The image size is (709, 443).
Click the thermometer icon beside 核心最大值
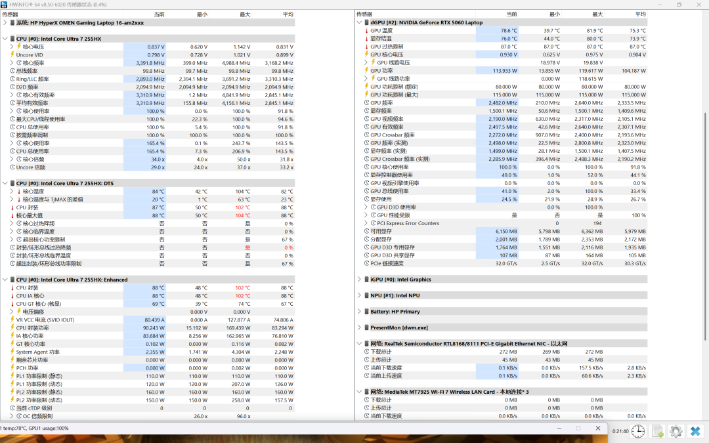[x=12, y=216]
